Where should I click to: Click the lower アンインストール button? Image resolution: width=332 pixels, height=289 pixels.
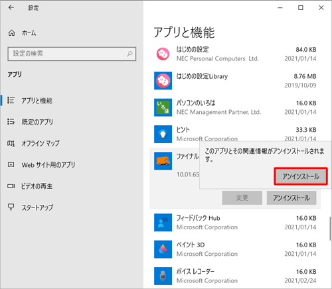[x=291, y=198]
